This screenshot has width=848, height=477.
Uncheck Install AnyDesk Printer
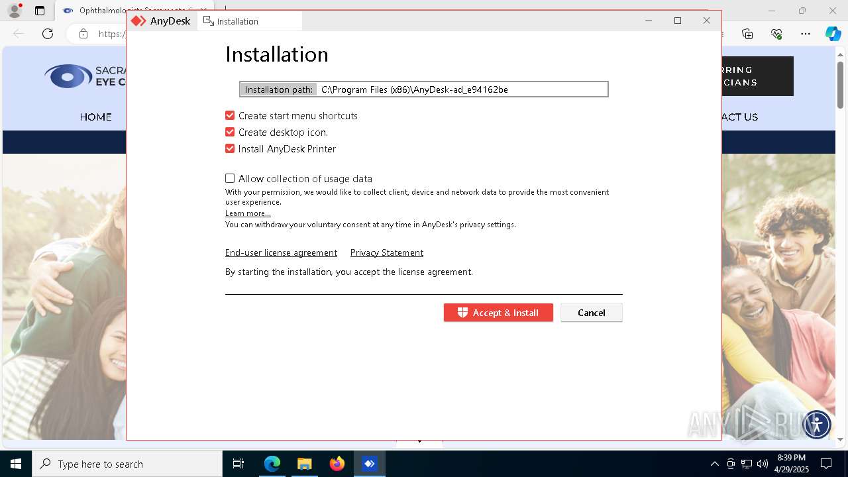230,148
